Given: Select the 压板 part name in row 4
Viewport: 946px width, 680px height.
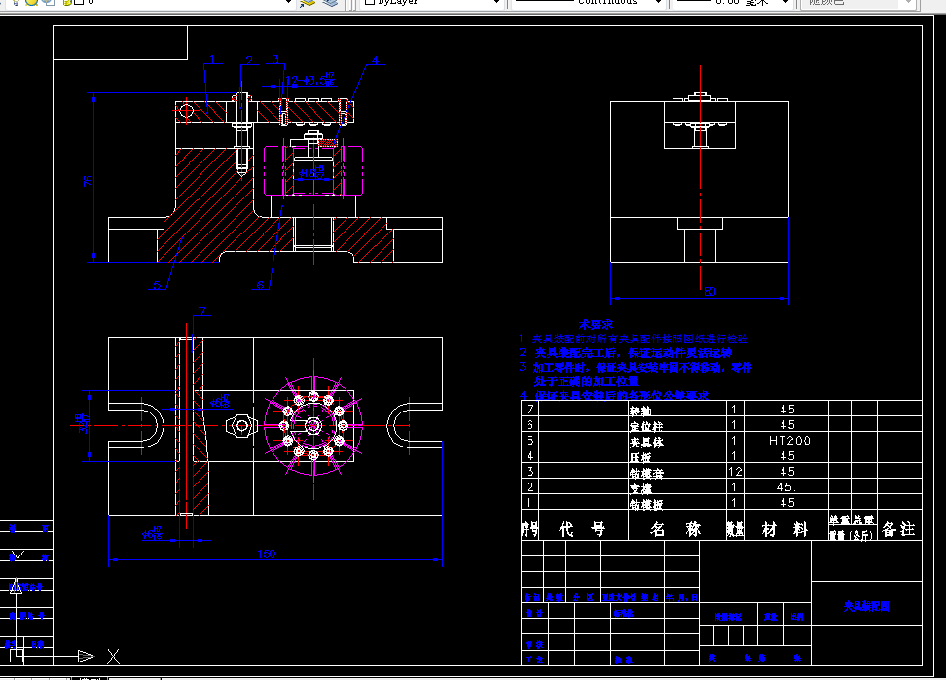Looking at the screenshot, I should point(640,457).
